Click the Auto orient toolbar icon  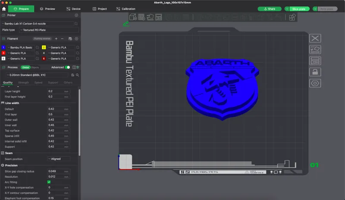150,17
